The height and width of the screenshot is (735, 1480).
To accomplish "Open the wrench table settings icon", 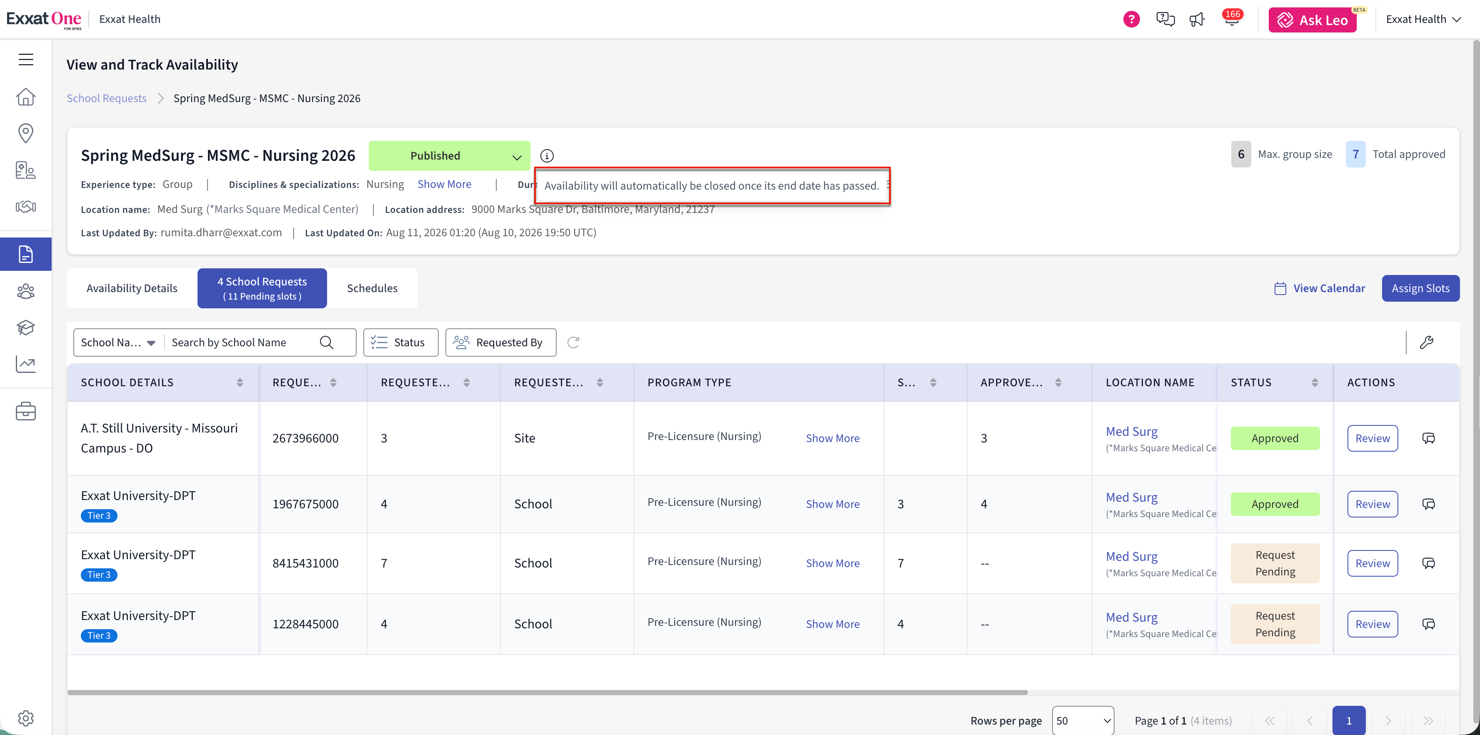I will [1427, 342].
